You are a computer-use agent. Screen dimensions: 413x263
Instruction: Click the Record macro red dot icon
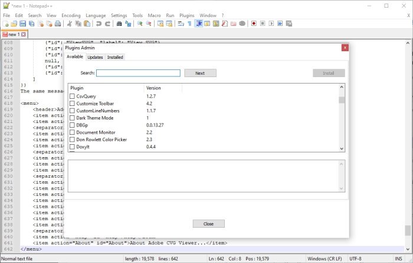254,24
